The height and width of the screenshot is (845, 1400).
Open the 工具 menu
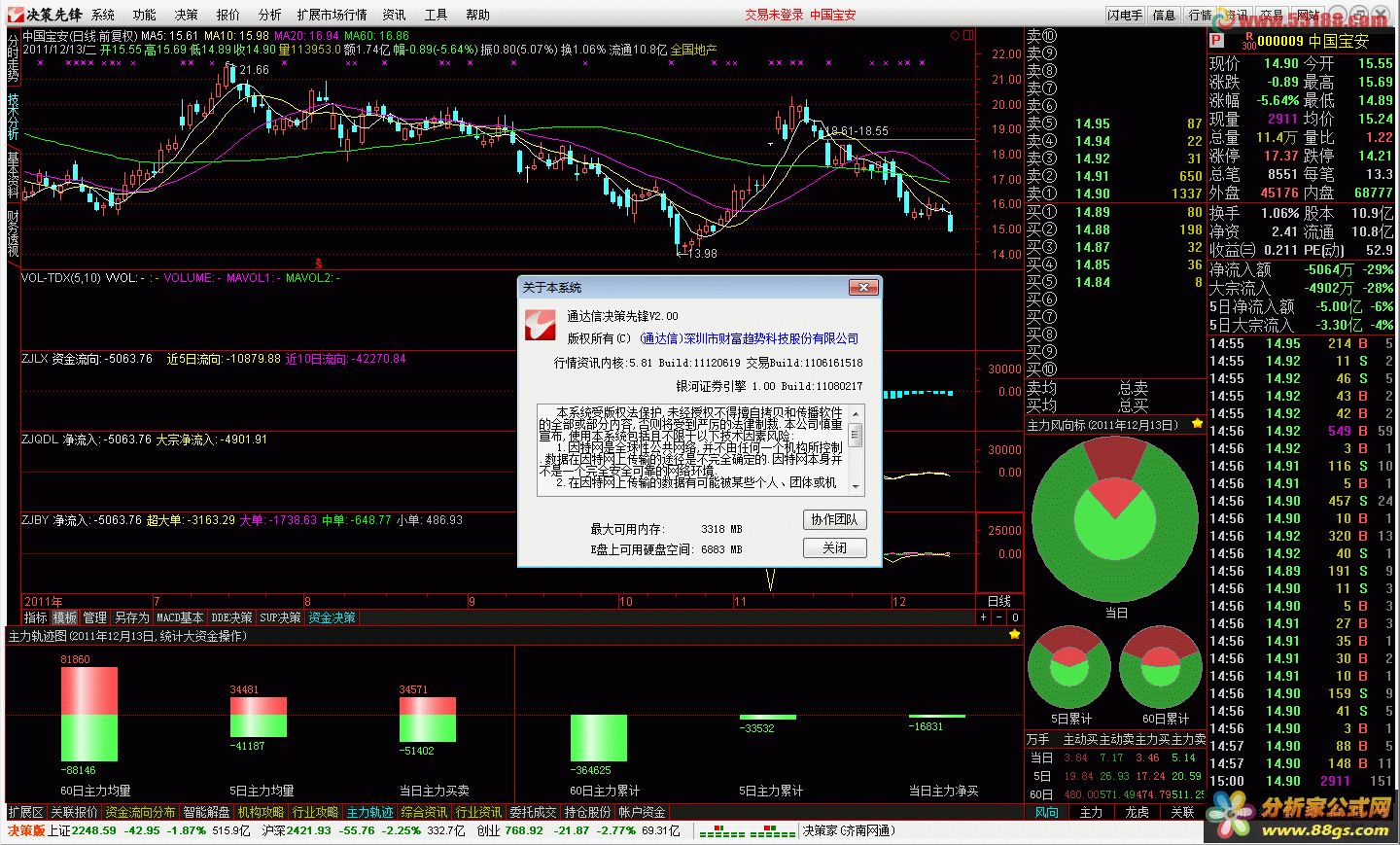pos(437,15)
